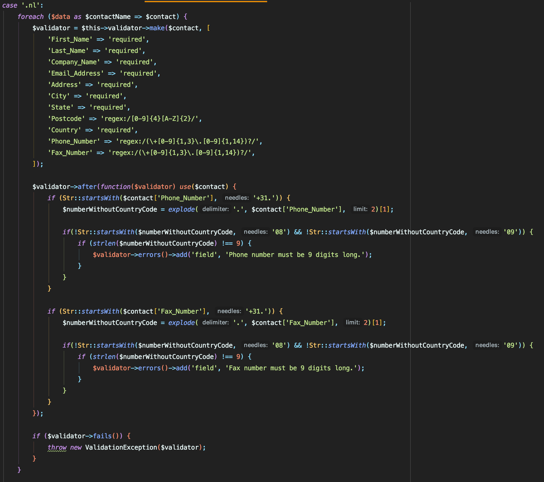Click the foreach keyword
The image size is (544, 482).
point(30,17)
